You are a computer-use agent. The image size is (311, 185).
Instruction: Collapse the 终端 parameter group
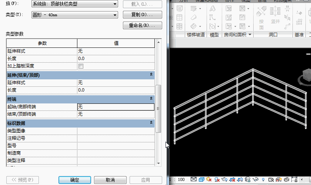click(x=151, y=99)
